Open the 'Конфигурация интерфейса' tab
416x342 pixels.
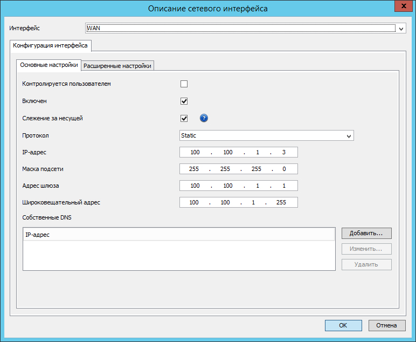(x=50, y=45)
